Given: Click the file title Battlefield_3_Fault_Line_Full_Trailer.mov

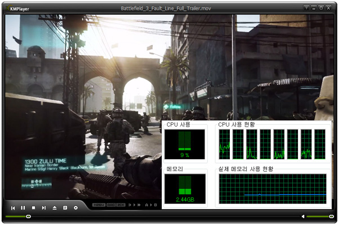Looking at the screenshot, I should pos(166,8).
